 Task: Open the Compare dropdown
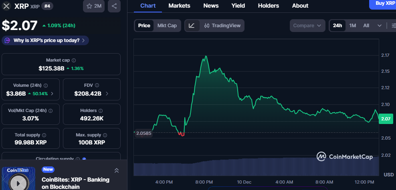[307, 26]
